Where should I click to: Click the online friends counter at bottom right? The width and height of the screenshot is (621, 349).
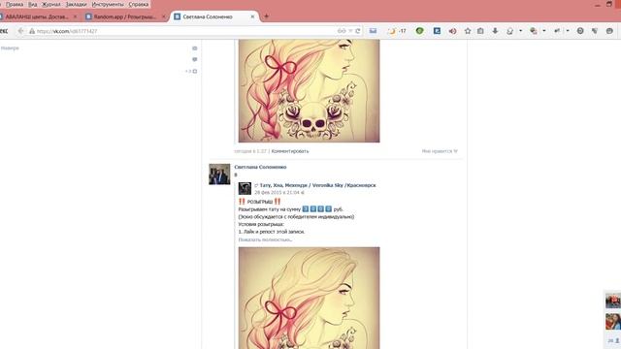(x=613, y=340)
